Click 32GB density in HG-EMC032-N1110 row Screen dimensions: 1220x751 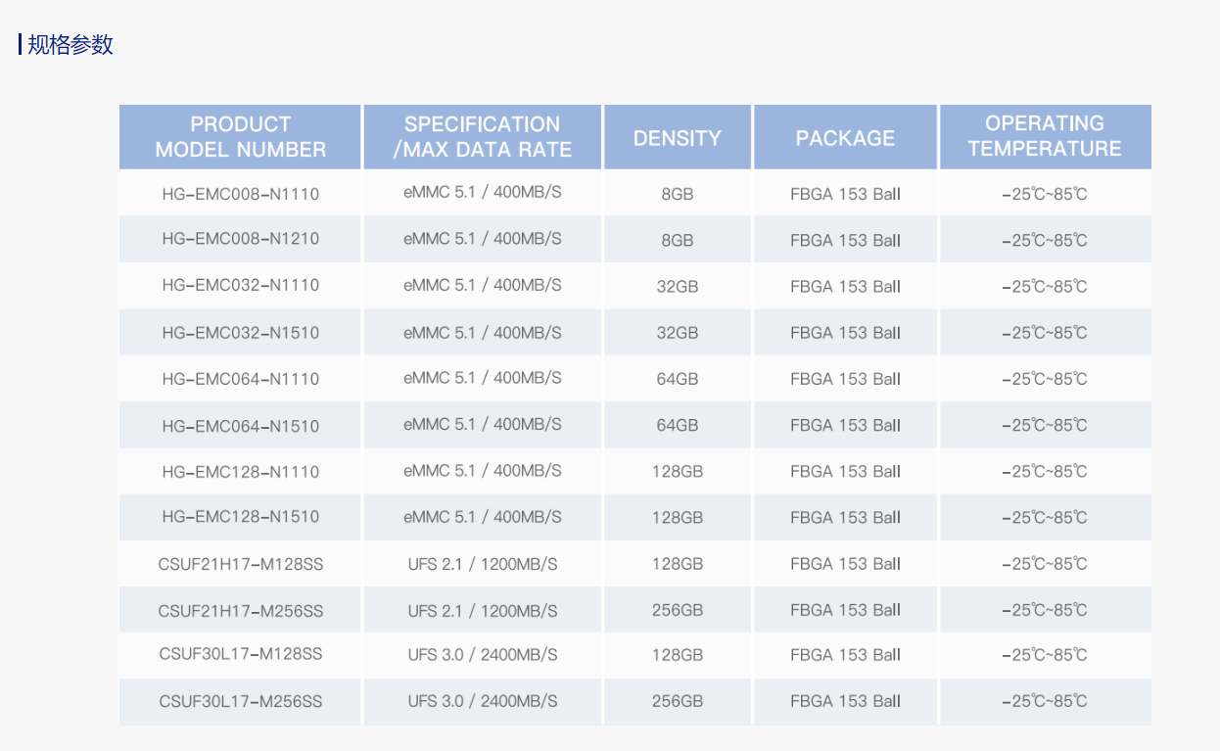tap(678, 287)
